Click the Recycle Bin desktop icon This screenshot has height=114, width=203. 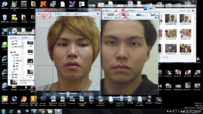5,19
